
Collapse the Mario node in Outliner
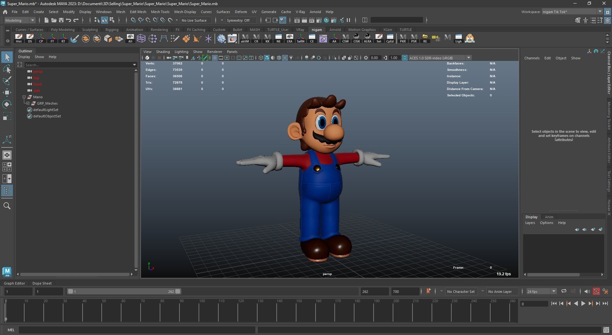[x=24, y=97]
